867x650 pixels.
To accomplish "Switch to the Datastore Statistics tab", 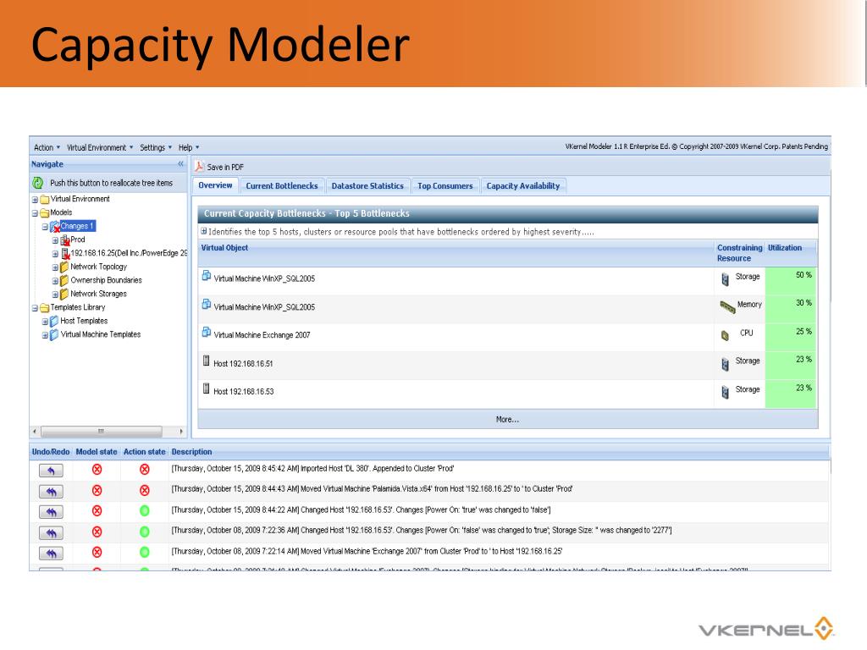I will (367, 185).
